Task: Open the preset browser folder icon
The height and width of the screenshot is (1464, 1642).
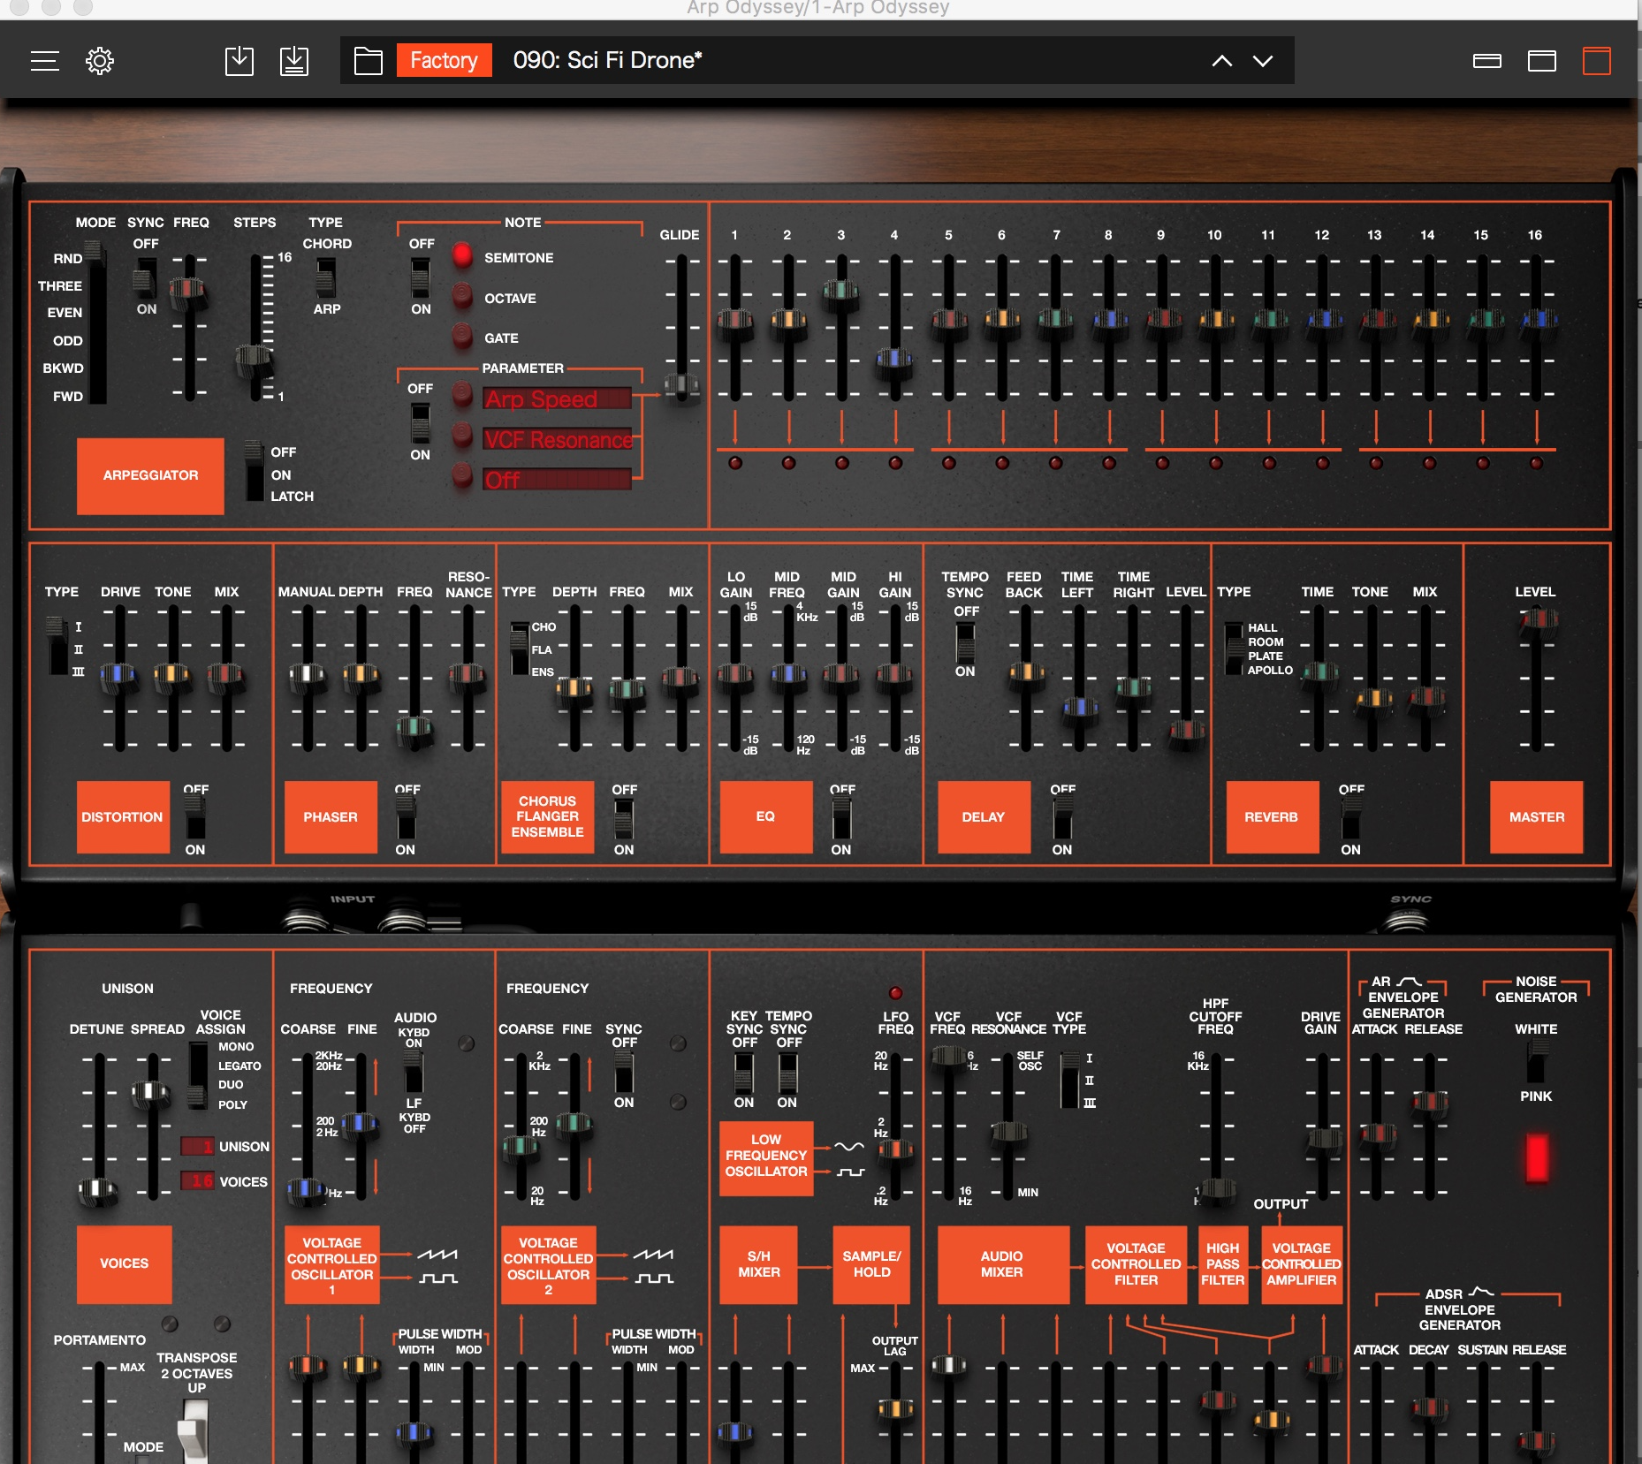Action: [x=369, y=61]
